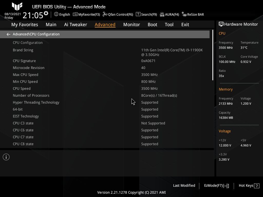Click the +3.3V 3.280 V reading
The height and width of the screenshot is (197, 263).
(x=224, y=160)
